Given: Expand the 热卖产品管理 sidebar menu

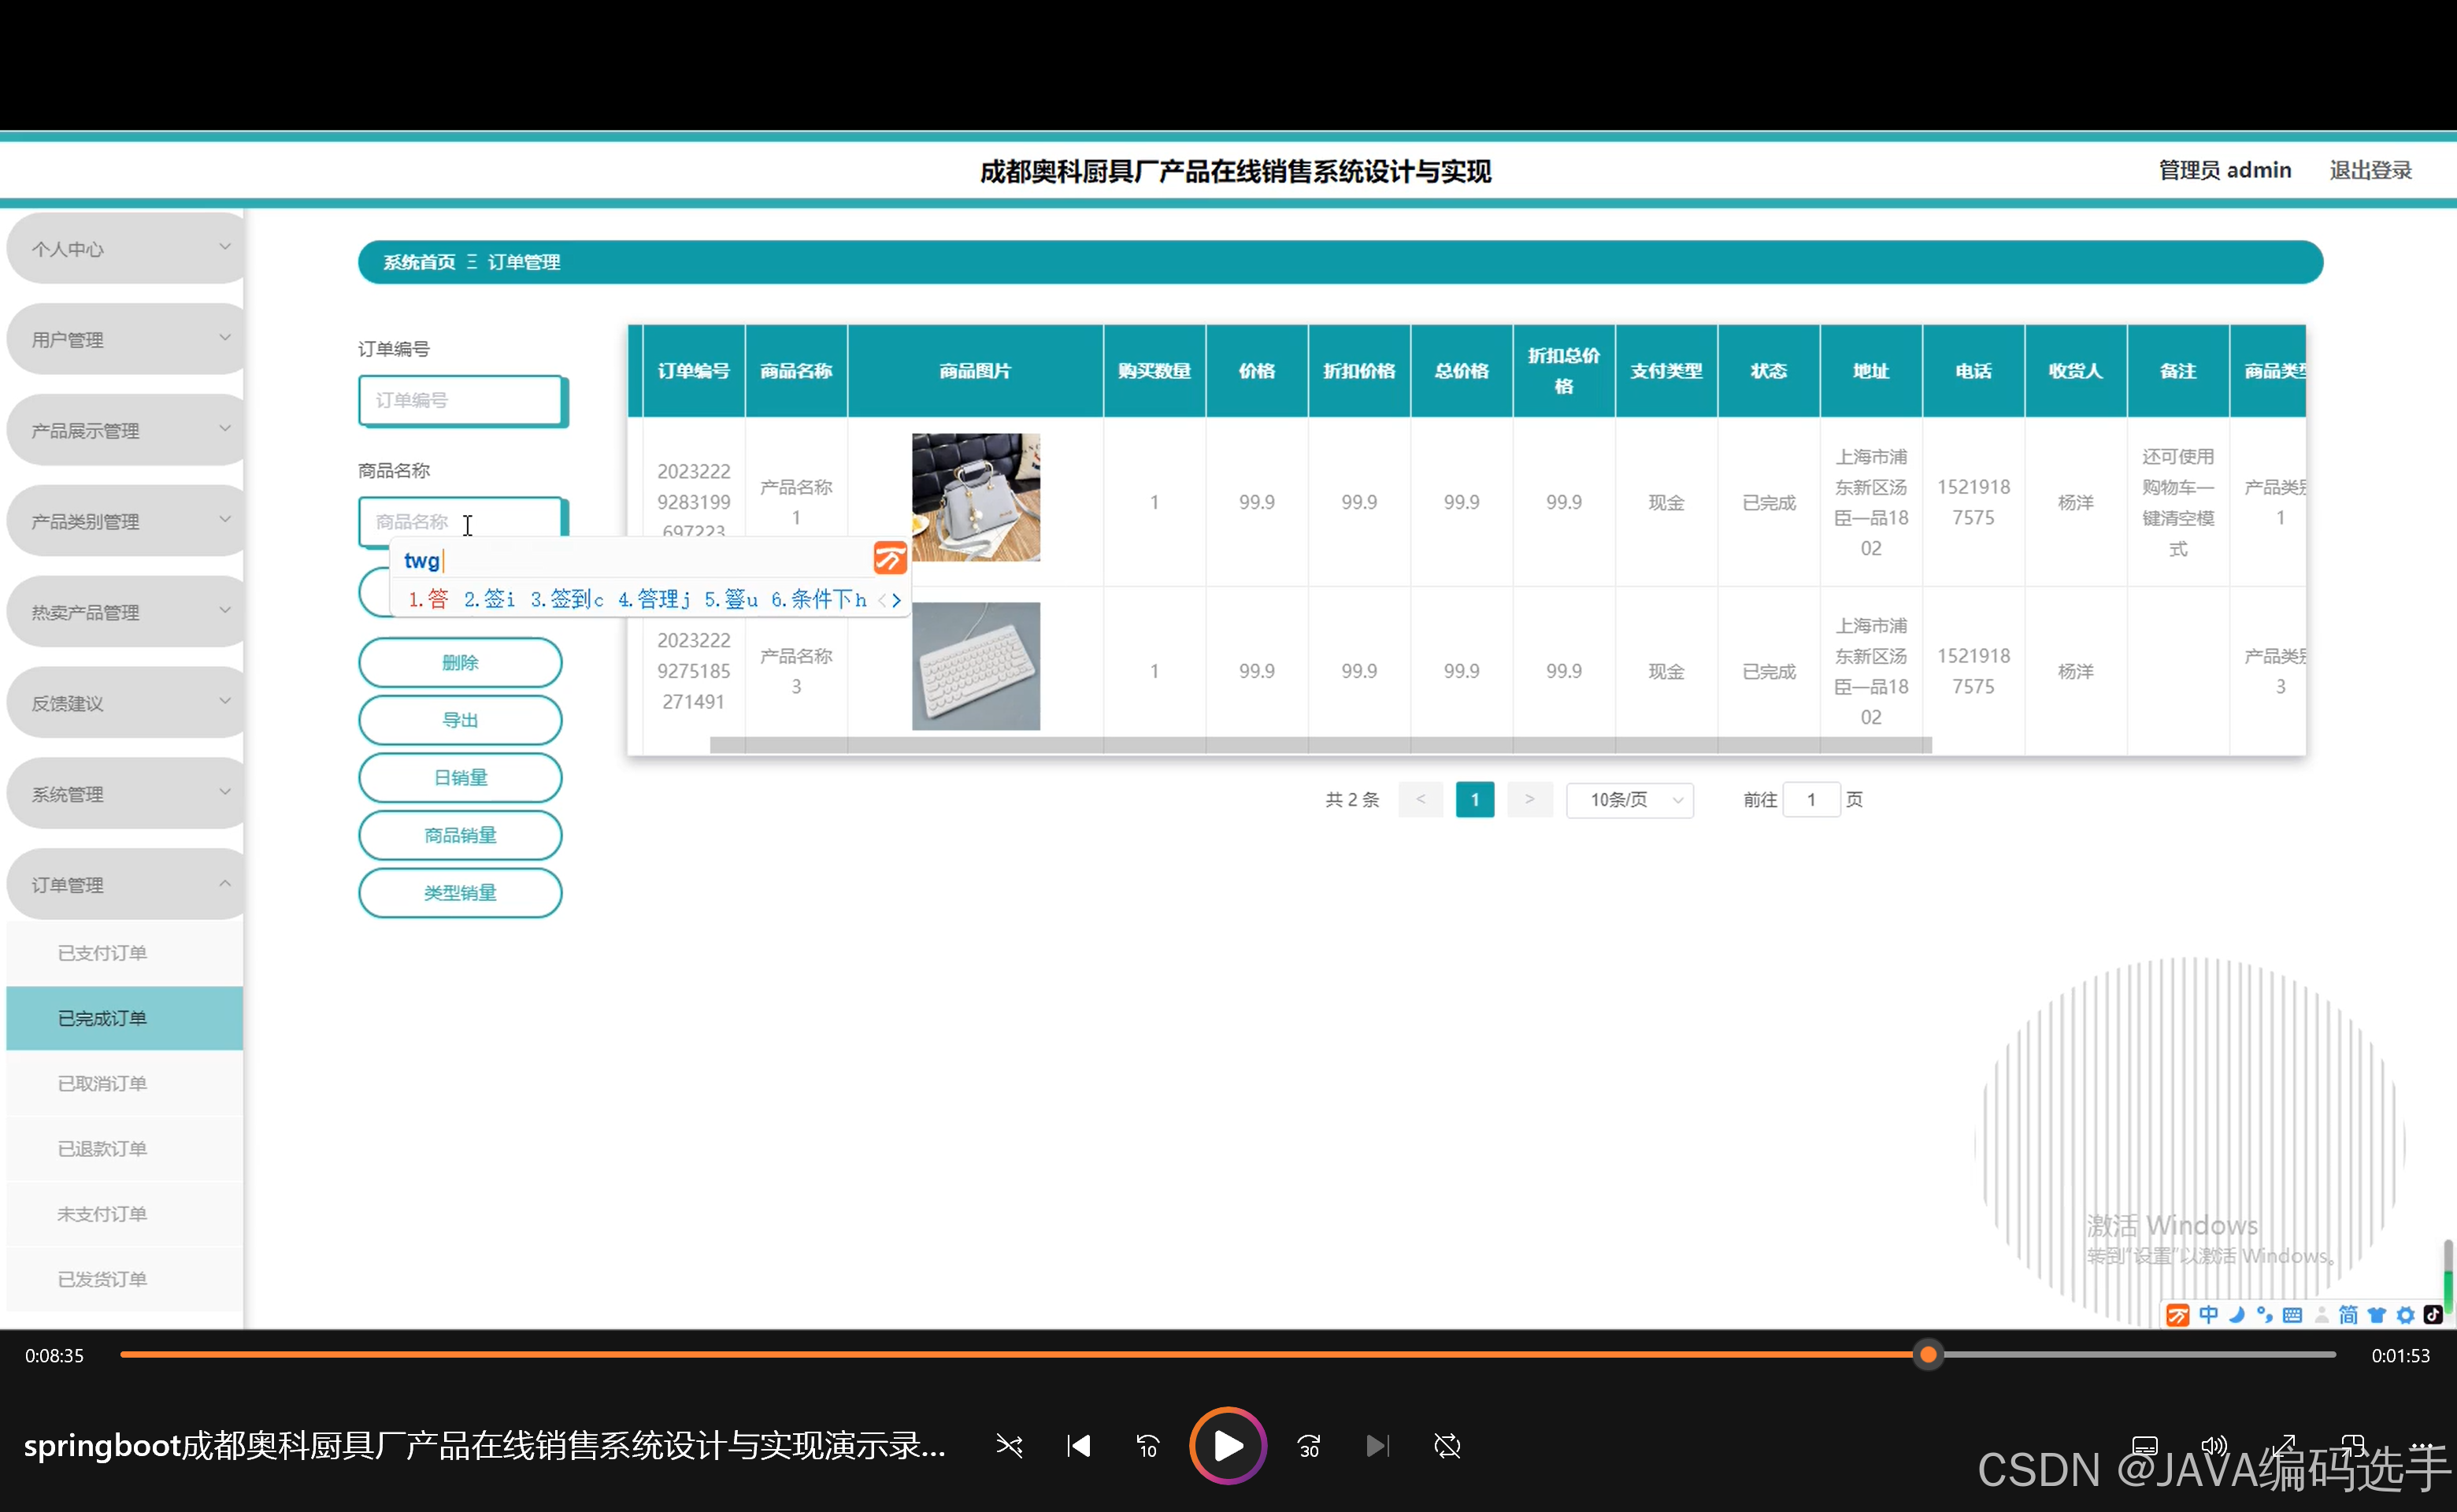Looking at the screenshot, I should pyautogui.click(x=126, y=612).
